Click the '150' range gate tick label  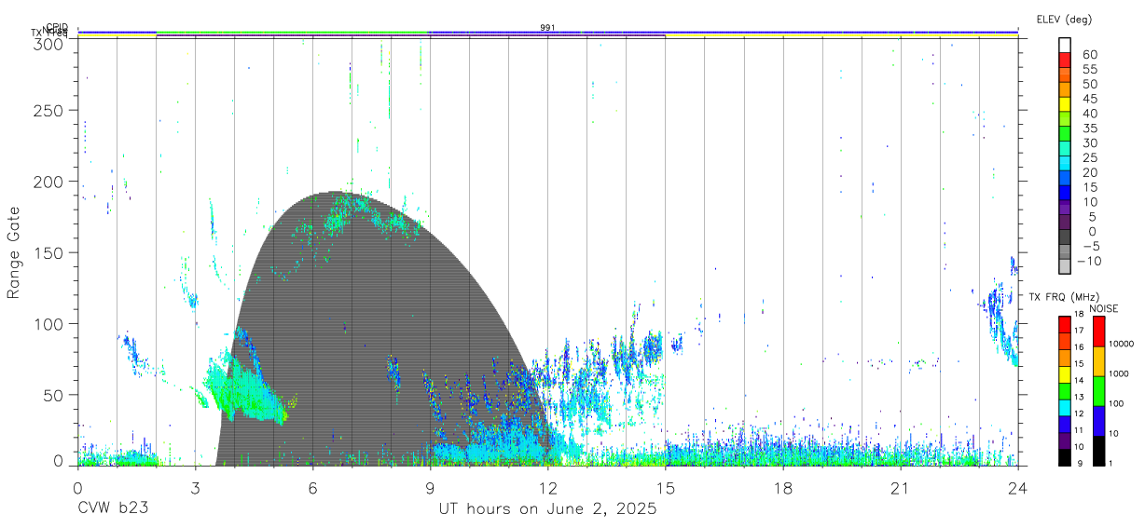pyautogui.click(x=48, y=252)
